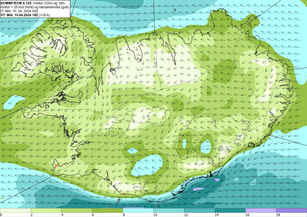The image size is (307, 217).
Task: Click the legend label '10'
Action: coord(155,215)
